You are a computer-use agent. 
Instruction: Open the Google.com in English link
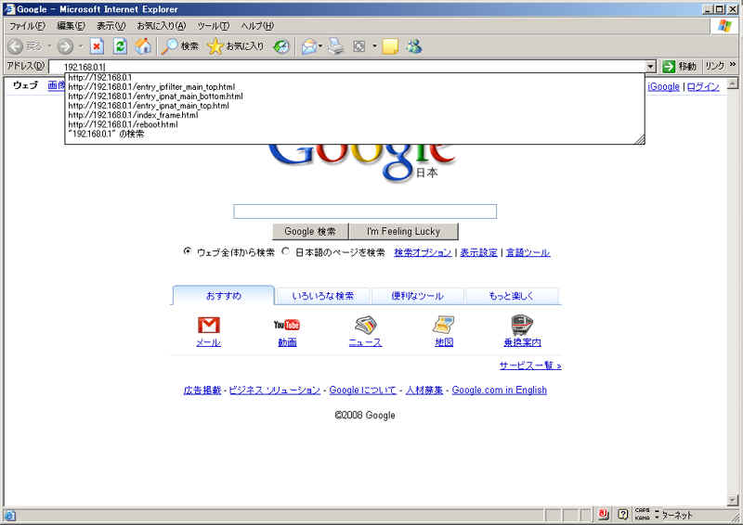(x=500, y=391)
